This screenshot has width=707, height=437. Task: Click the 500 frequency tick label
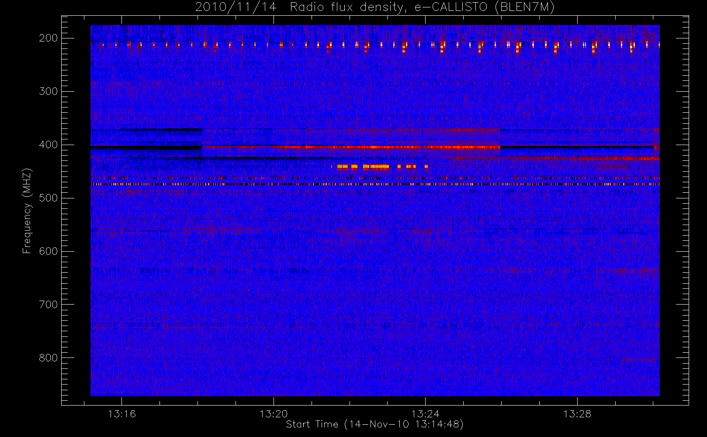click(49, 198)
